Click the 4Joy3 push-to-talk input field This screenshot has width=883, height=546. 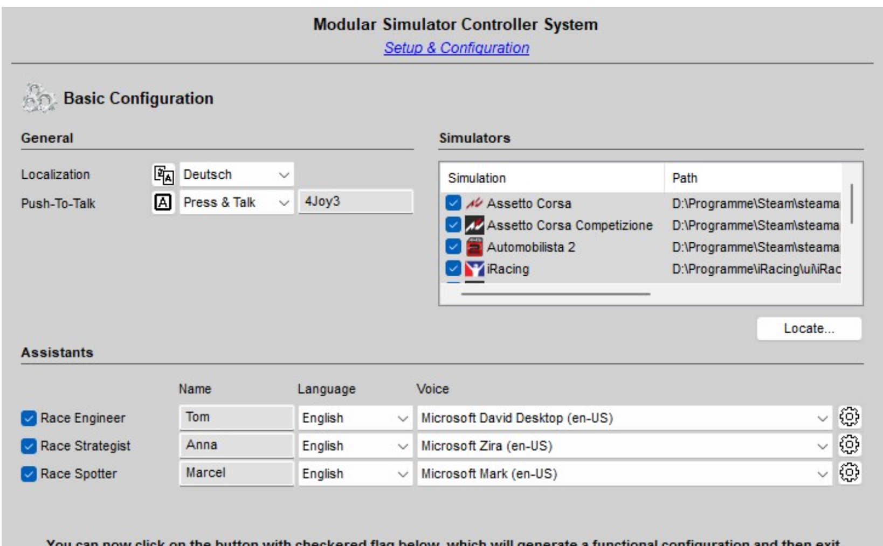(356, 202)
